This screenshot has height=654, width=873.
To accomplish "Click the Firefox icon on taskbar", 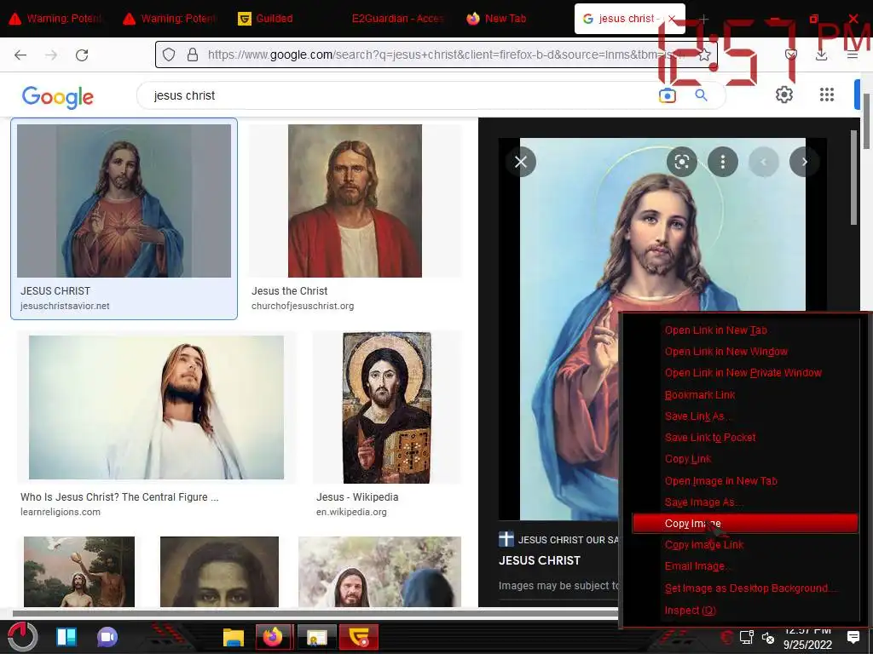I will [x=273, y=637].
